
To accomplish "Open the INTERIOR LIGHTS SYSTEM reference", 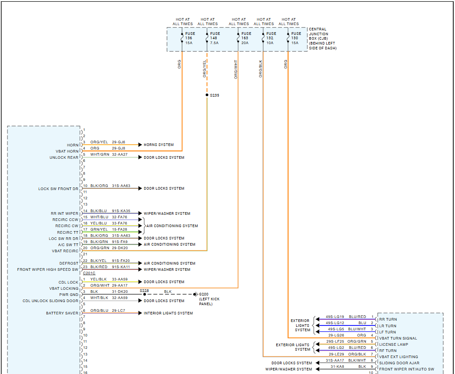I will (168, 313).
